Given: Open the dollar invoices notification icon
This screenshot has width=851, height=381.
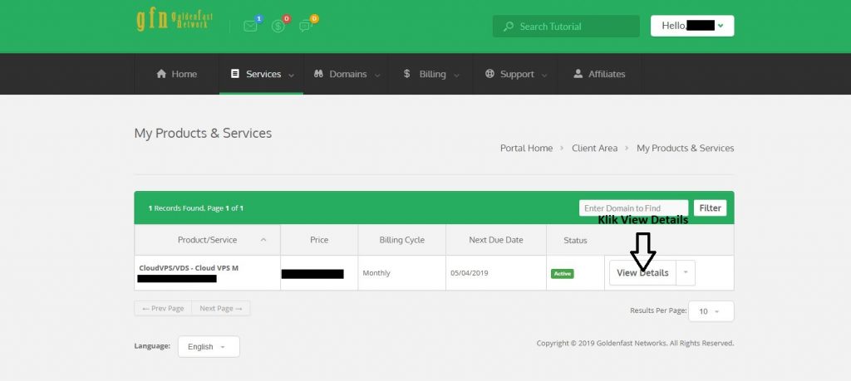Looking at the screenshot, I should click(278, 26).
